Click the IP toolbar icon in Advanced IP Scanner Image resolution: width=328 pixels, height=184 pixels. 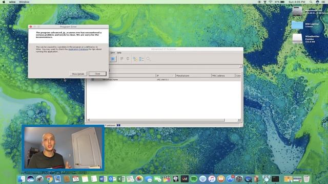point(122,59)
